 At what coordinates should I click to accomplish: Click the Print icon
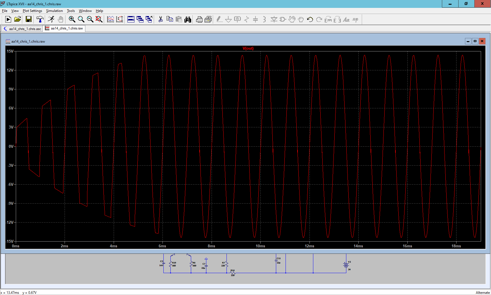pyautogui.click(x=208, y=19)
